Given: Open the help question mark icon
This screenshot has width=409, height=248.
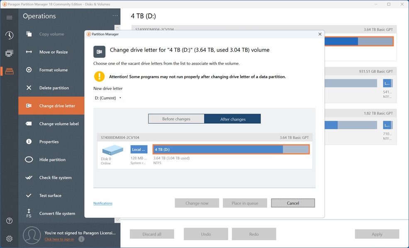Looking at the screenshot, I should point(9,221).
